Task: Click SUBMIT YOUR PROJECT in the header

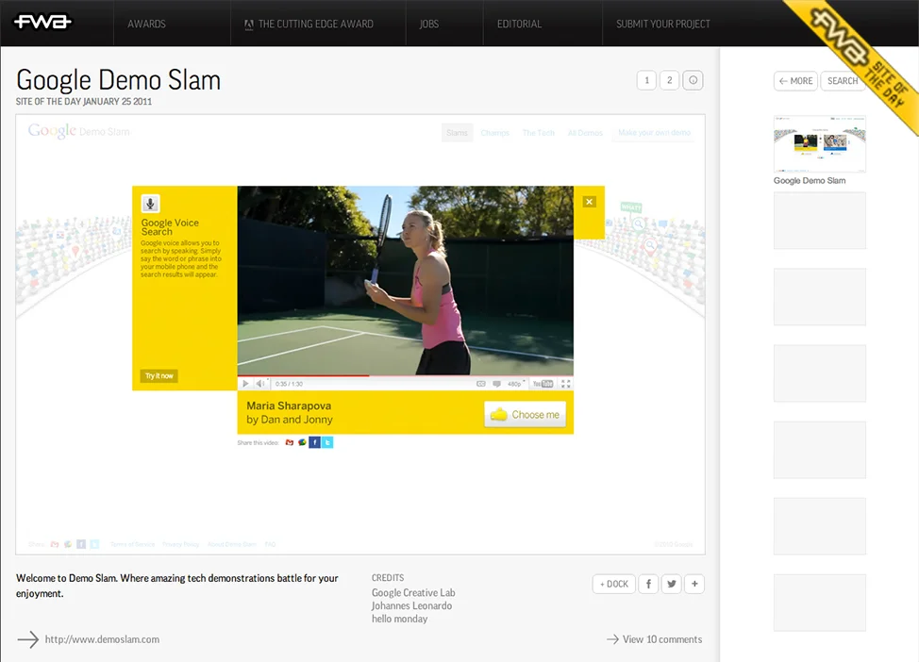Action: 663,24
